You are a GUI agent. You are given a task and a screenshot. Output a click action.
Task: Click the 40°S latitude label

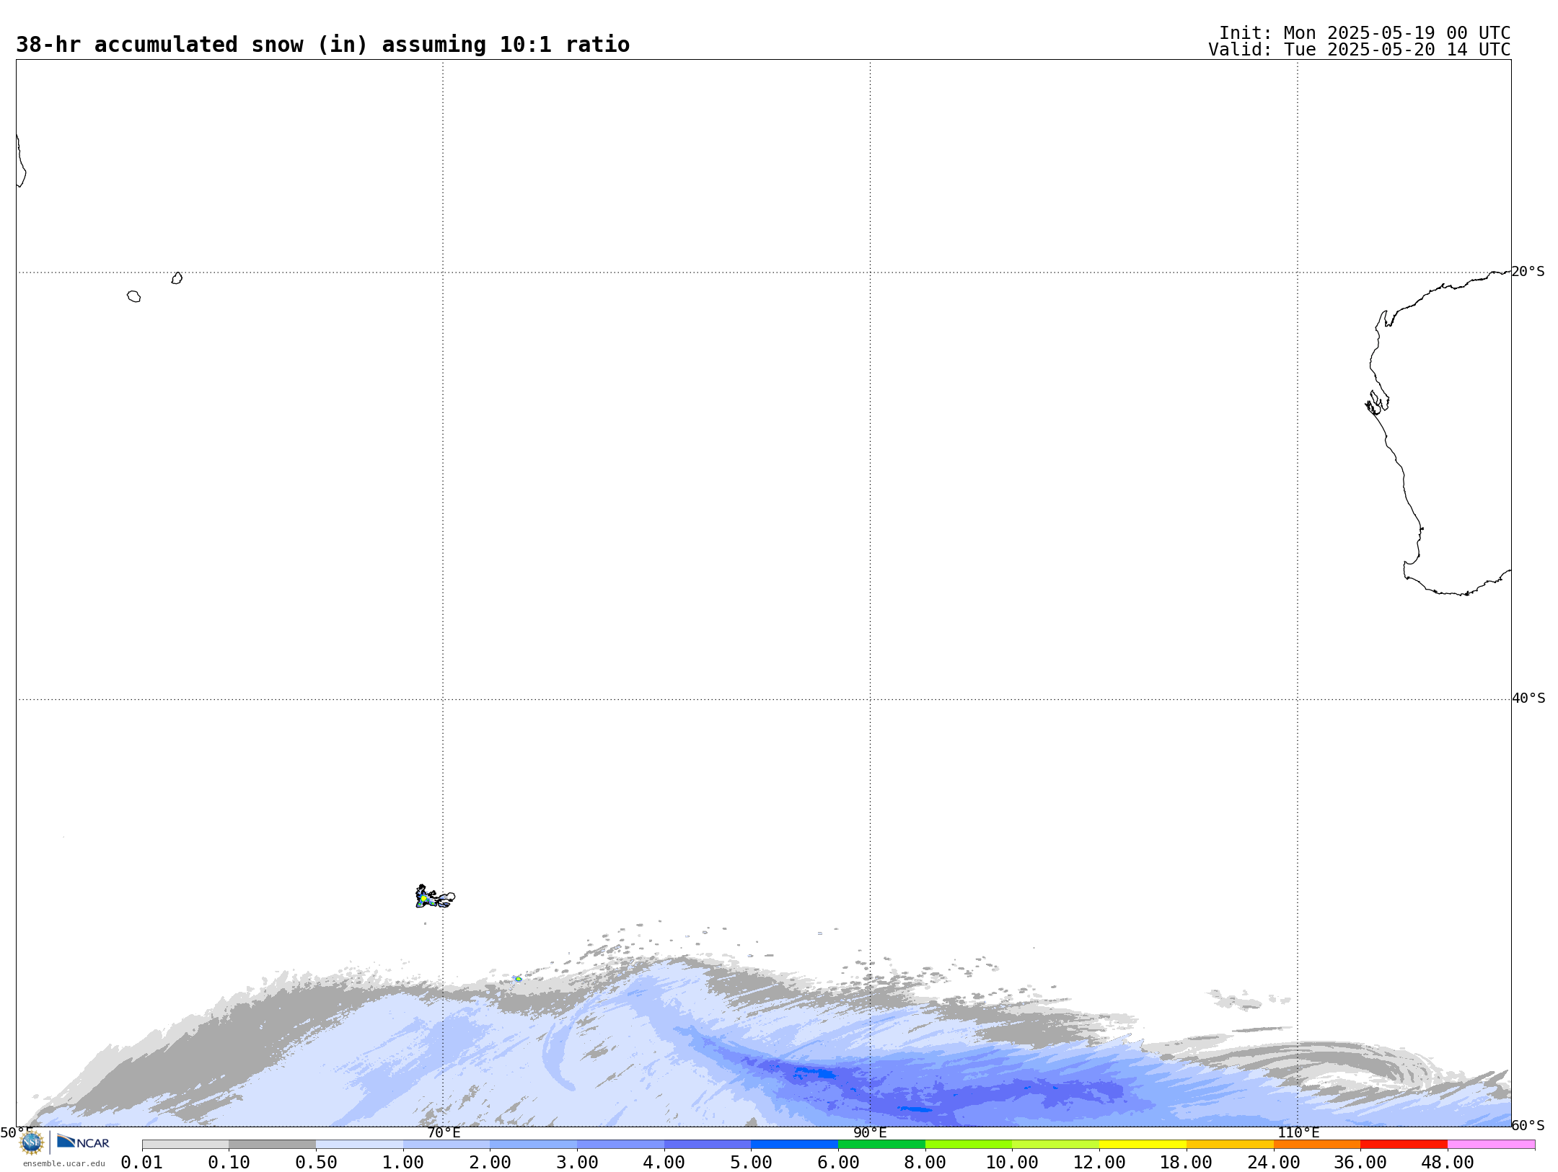1528,698
